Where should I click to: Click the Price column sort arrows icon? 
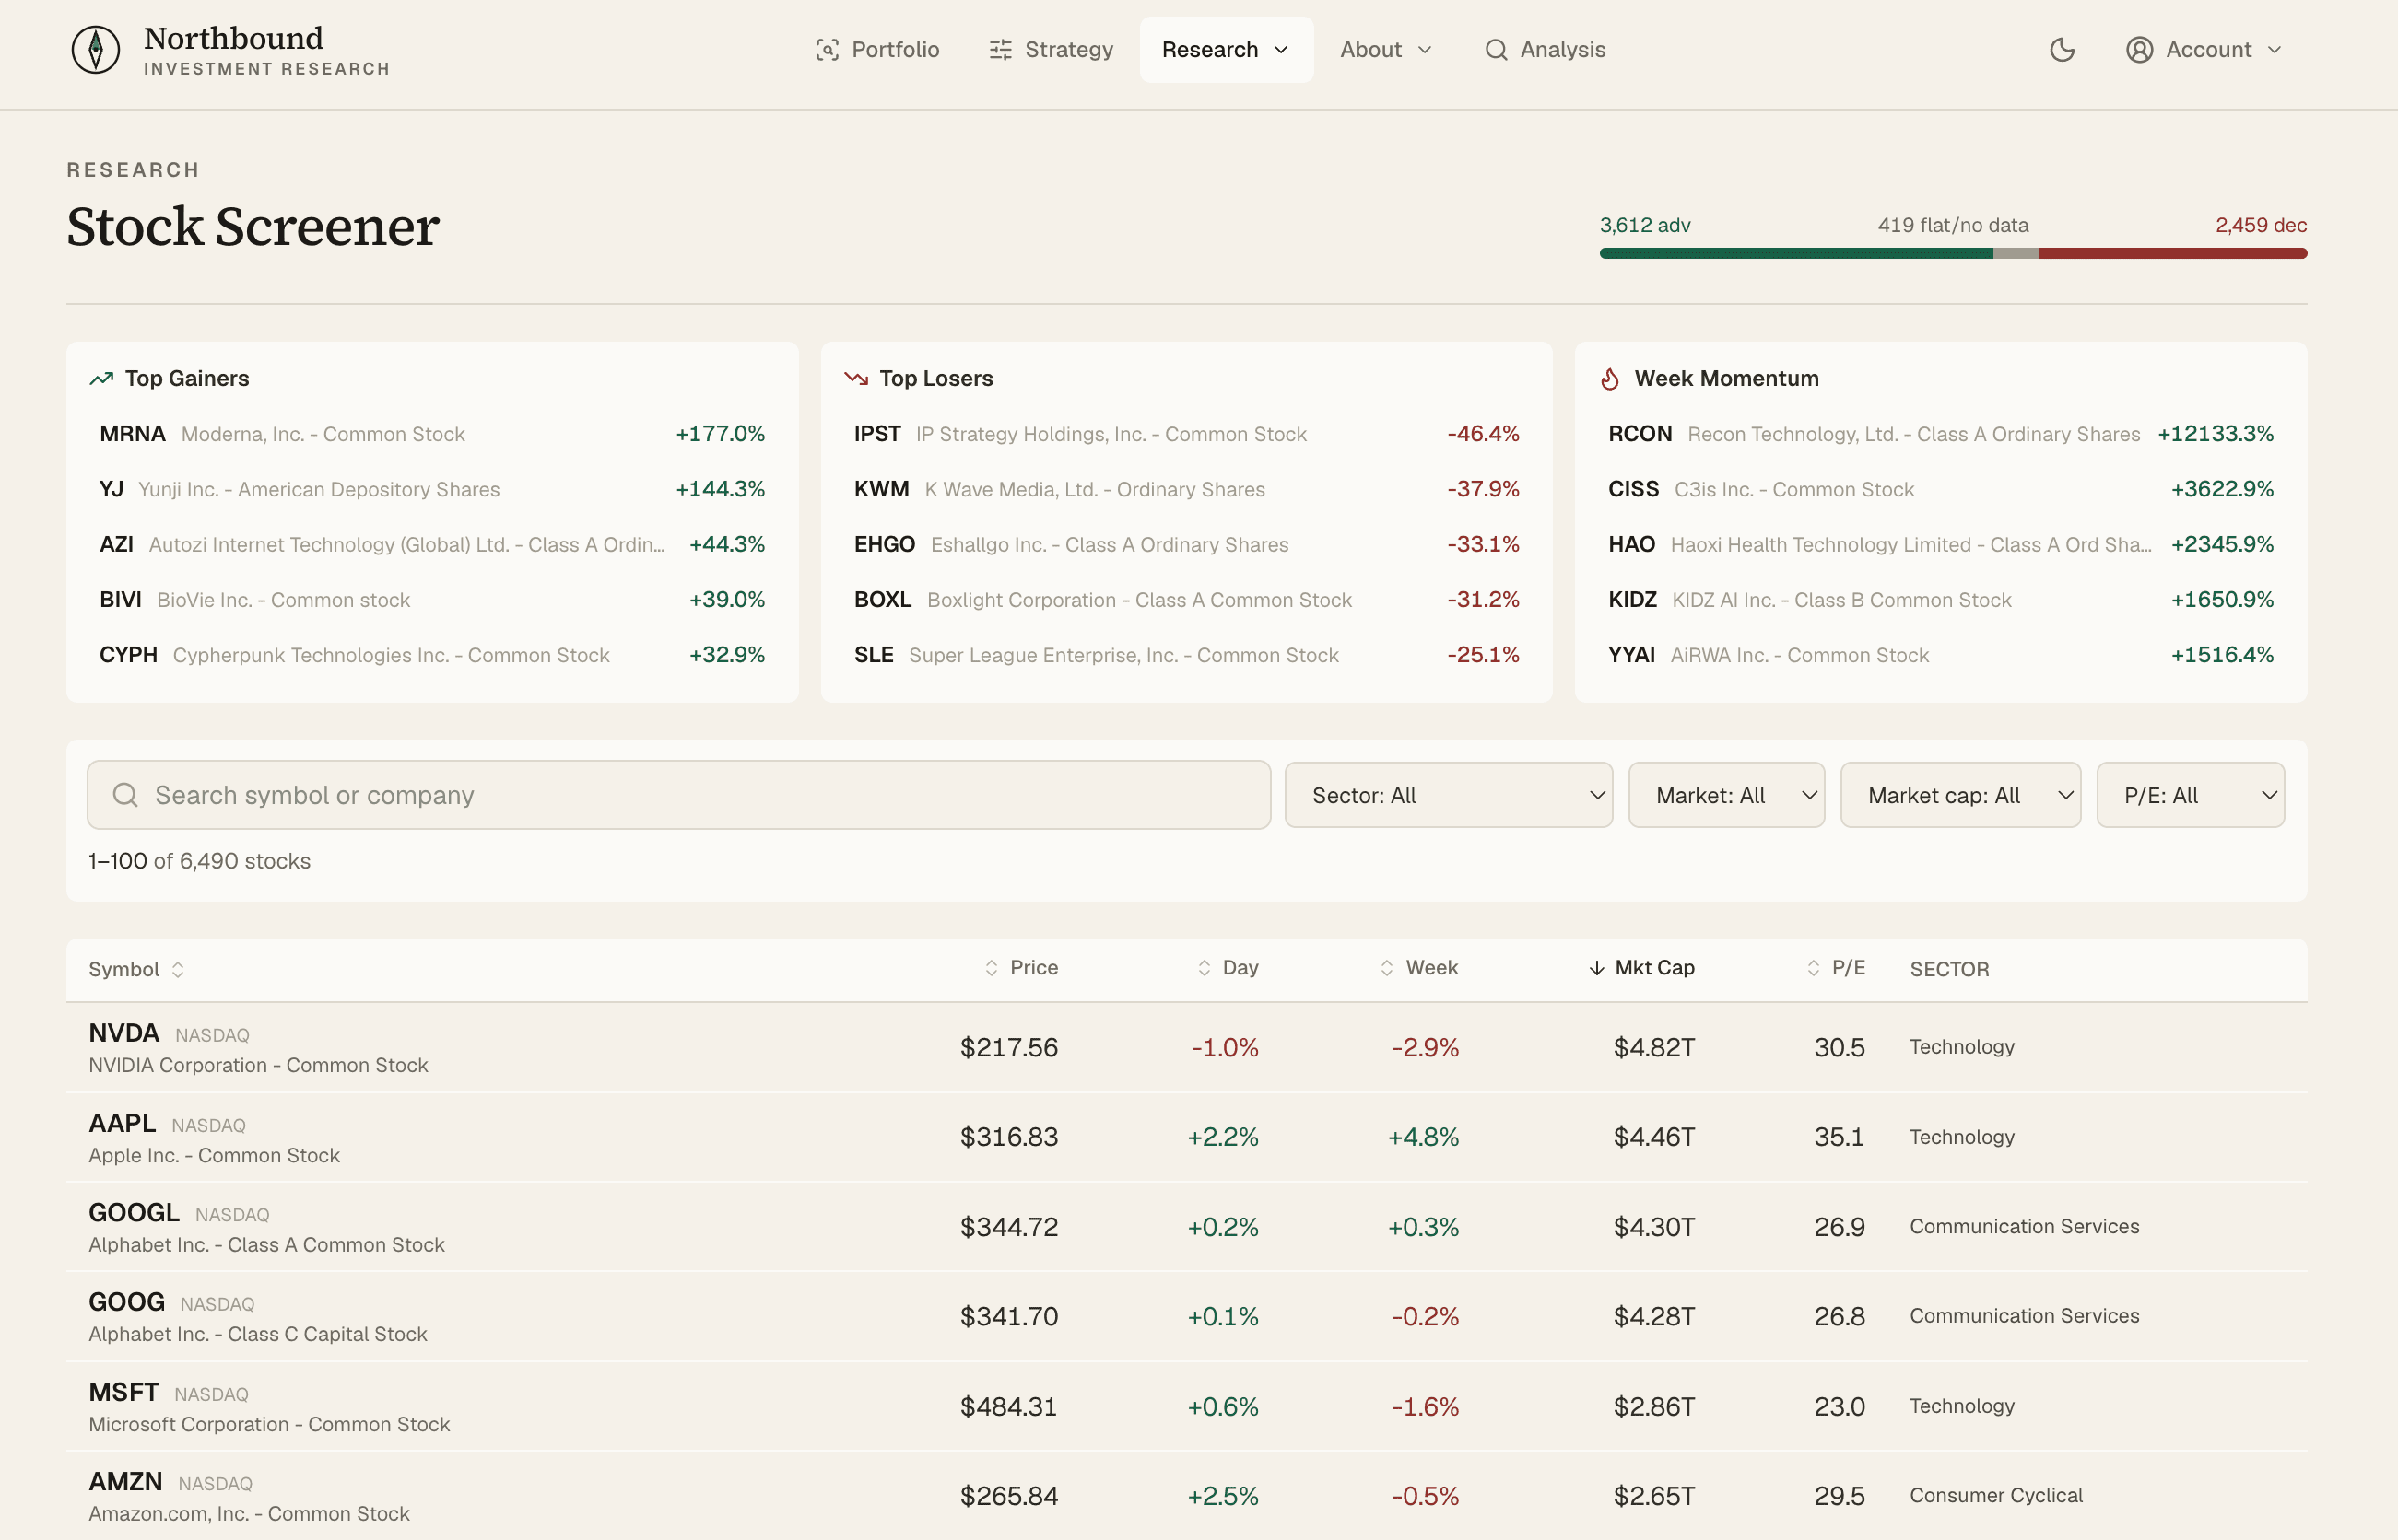tap(992, 968)
